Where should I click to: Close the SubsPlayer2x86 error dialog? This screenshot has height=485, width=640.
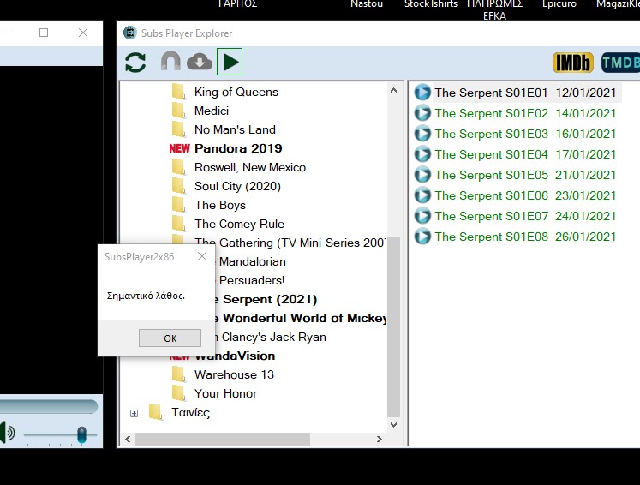(x=202, y=256)
